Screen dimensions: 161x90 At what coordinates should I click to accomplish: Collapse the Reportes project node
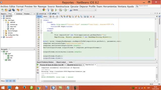tap(2, 18)
